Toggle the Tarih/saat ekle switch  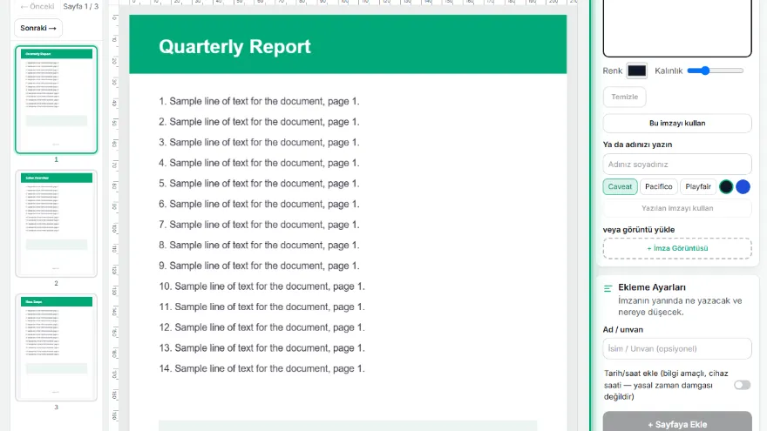click(x=742, y=385)
